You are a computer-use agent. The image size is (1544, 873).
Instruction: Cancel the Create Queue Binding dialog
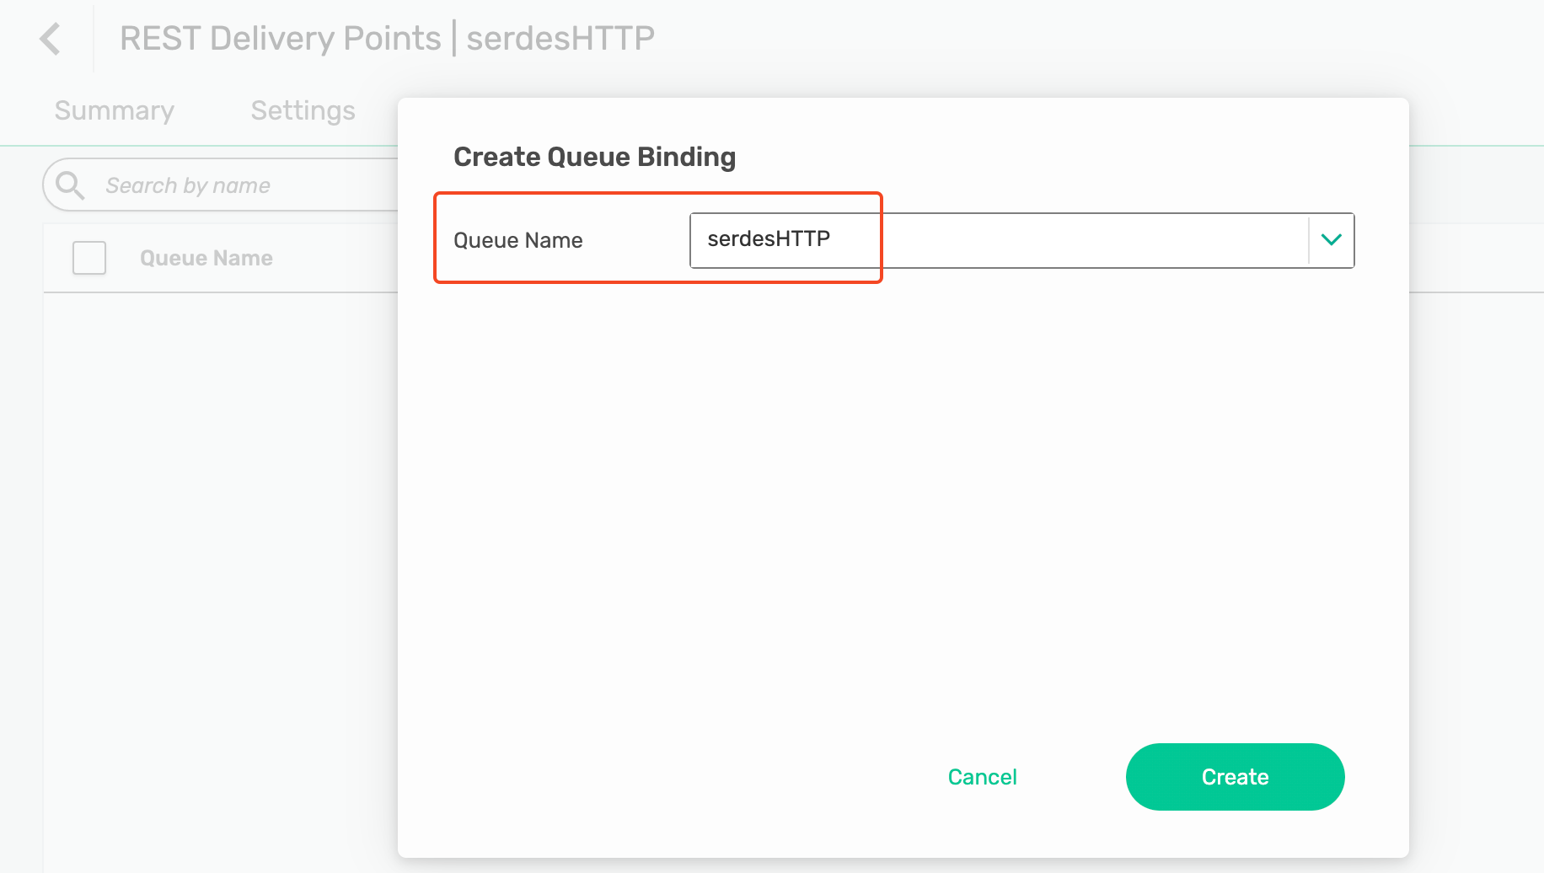click(x=982, y=777)
